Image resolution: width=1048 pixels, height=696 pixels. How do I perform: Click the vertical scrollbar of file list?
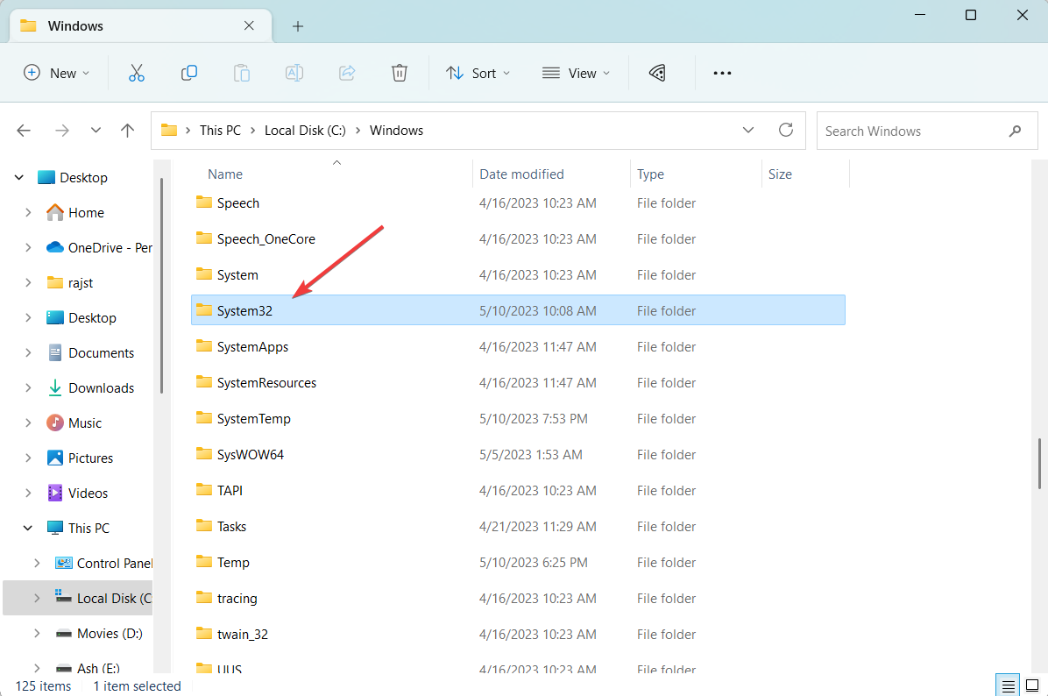pyautogui.click(x=1039, y=463)
